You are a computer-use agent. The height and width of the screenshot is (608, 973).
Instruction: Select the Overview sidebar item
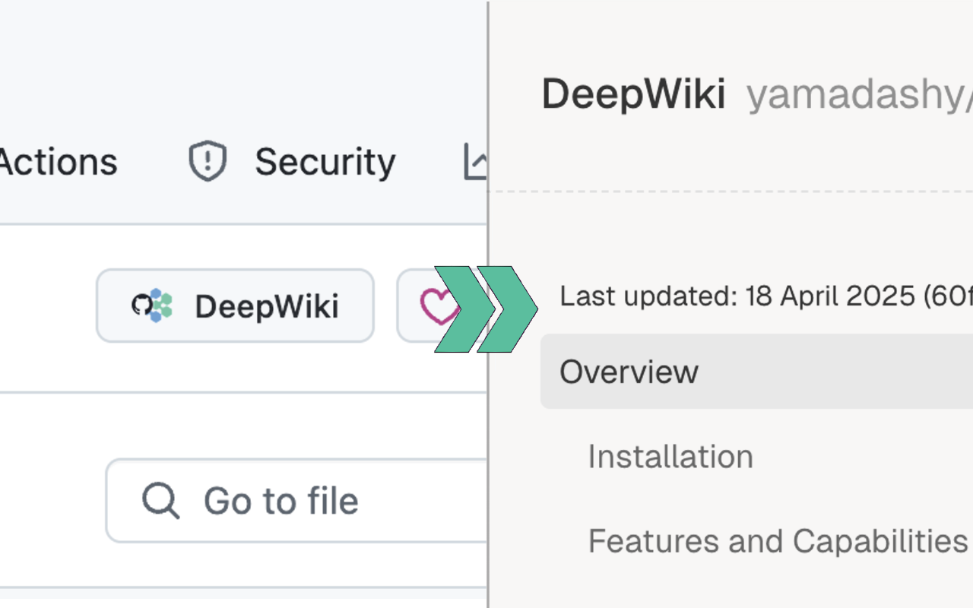click(629, 372)
